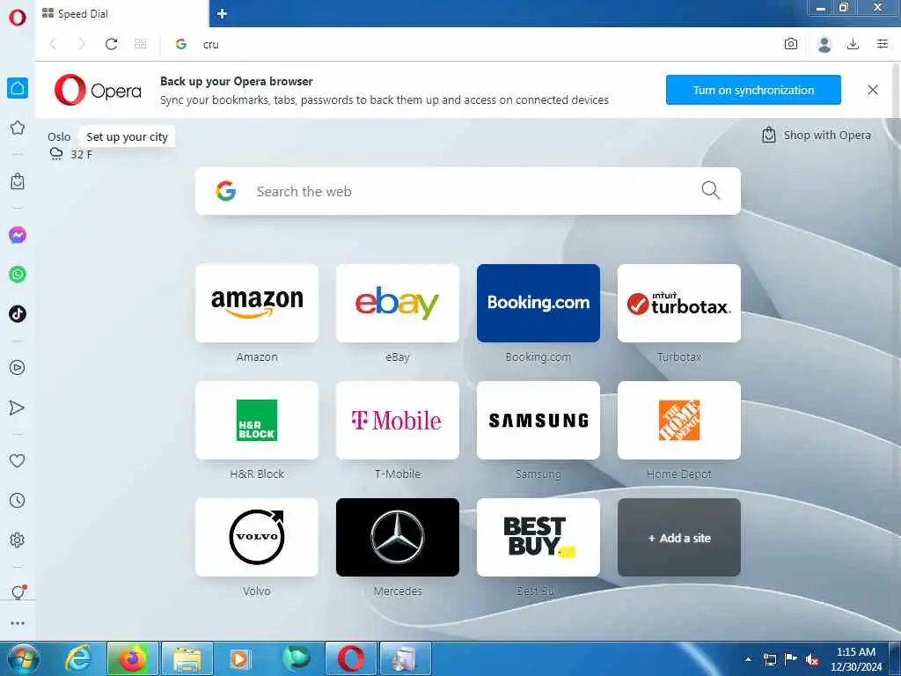Open the muted volume tray icon

[x=812, y=659]
